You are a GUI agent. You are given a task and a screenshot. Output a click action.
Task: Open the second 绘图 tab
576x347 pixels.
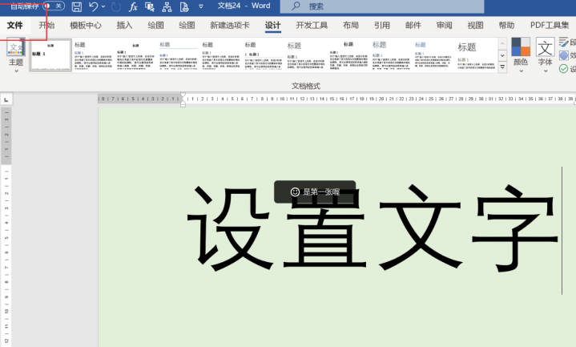click(x=187, y=25)
